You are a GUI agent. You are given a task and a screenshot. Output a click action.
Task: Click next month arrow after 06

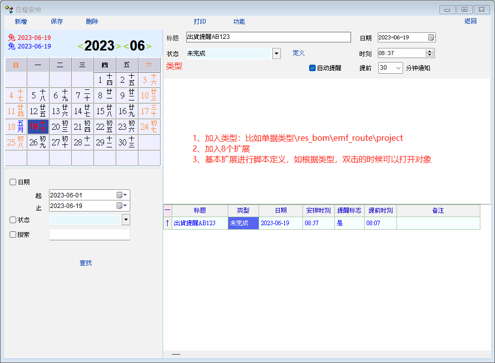point(149,46)
